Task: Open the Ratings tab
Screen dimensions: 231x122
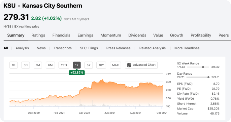Action: [38, 35]
